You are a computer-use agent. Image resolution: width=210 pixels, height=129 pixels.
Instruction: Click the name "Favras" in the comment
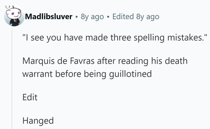click(82, 61)
